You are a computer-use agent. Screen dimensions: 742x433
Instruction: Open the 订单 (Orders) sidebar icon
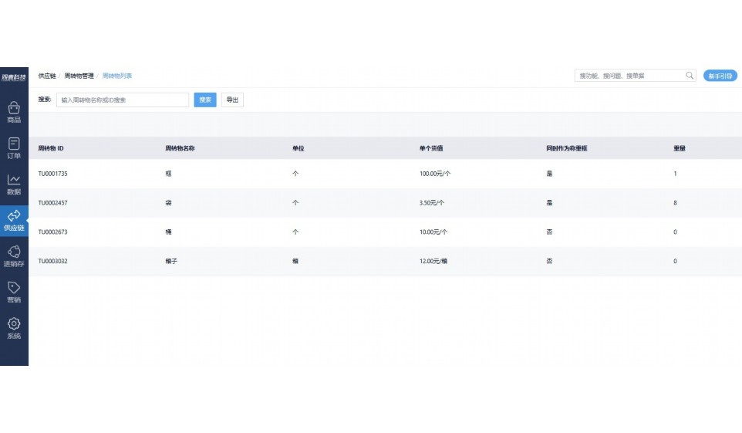(14, 144)
